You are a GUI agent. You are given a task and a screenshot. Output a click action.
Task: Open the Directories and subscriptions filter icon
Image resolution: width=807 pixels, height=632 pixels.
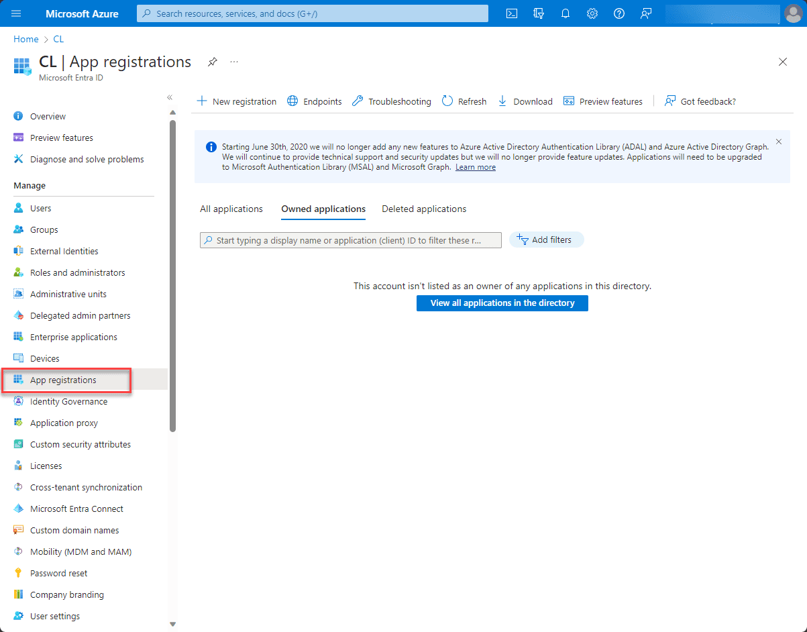[x=539, y=13]
